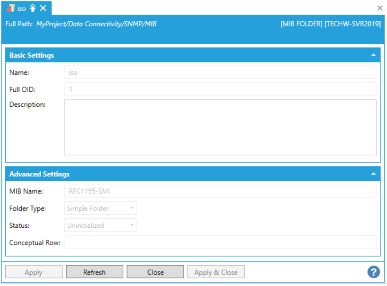
Task: Click into the Name field
Action: [x=220, y=72]
